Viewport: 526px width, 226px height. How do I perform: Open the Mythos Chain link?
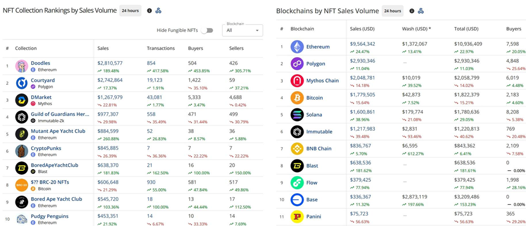tap(322, 81)
